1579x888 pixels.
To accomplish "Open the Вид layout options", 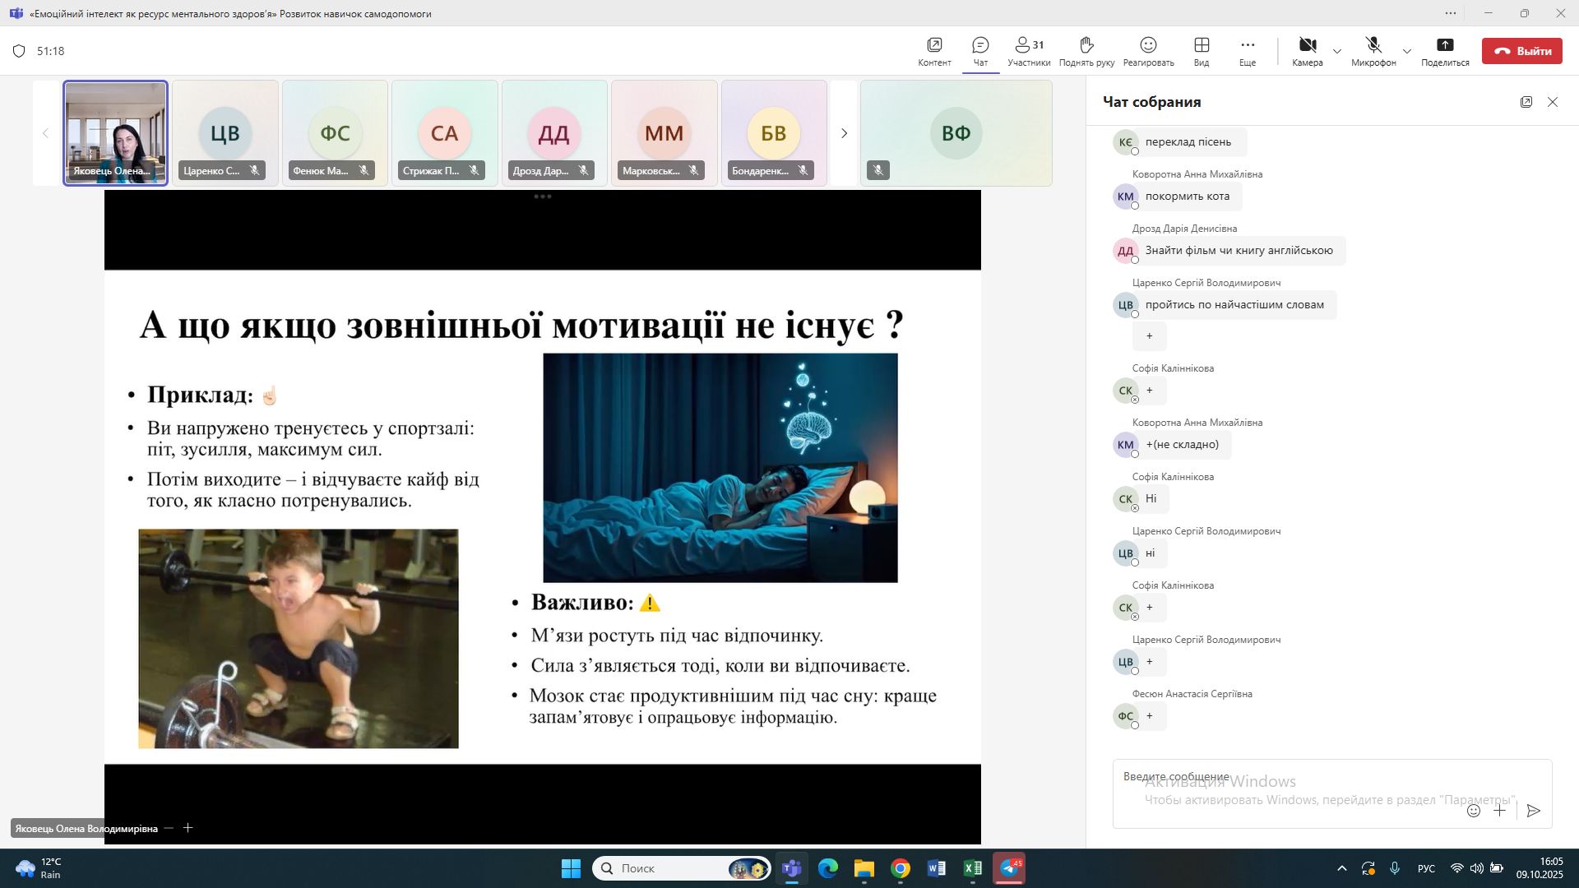I will point(1202,50).
